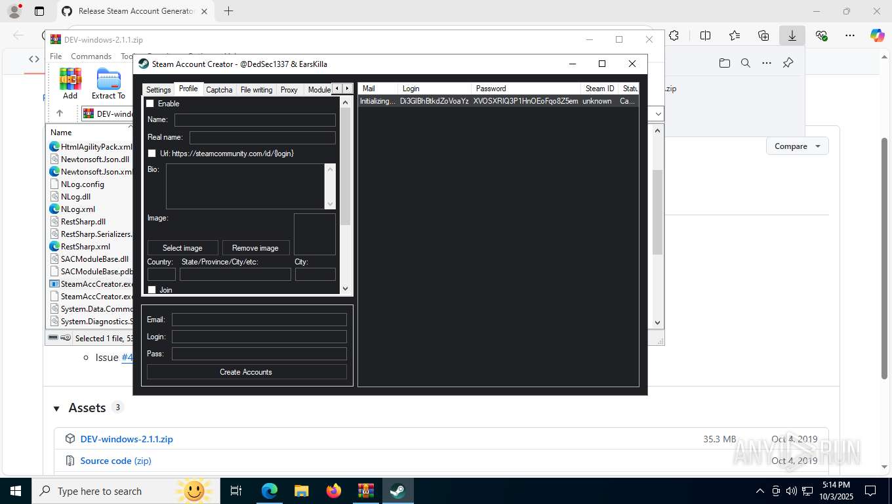Click the Country input field

pyautogui.click(x=161, y=274)
